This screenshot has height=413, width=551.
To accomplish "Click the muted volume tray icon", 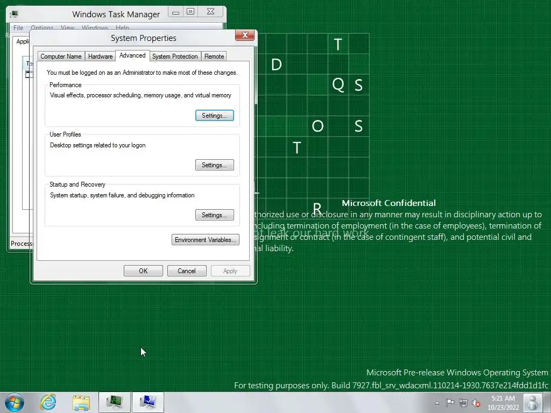I will tap(476, 403).
